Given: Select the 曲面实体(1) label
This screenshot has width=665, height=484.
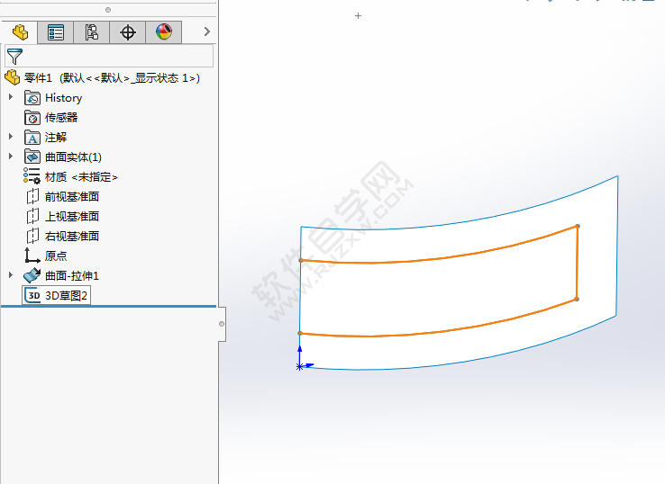Looking at the screenshot, I should (x=73, y=157).
